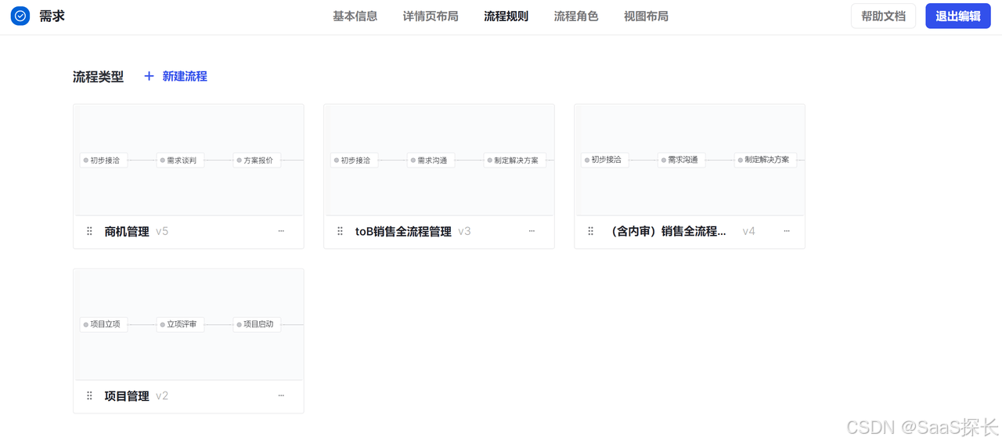1002x444 pixels.
Task: Click the 新建流程 link
Action: point(185,76)
